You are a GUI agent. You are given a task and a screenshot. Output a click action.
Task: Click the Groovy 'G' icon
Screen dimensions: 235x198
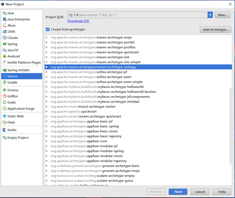point(5,90)
